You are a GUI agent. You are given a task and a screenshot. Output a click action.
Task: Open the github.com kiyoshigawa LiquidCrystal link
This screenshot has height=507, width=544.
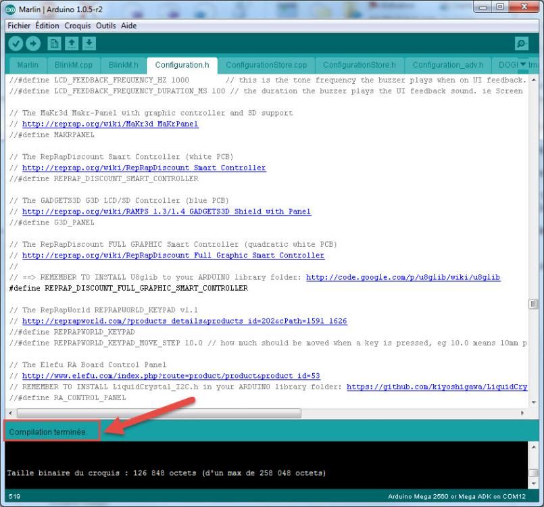point(437,387)
